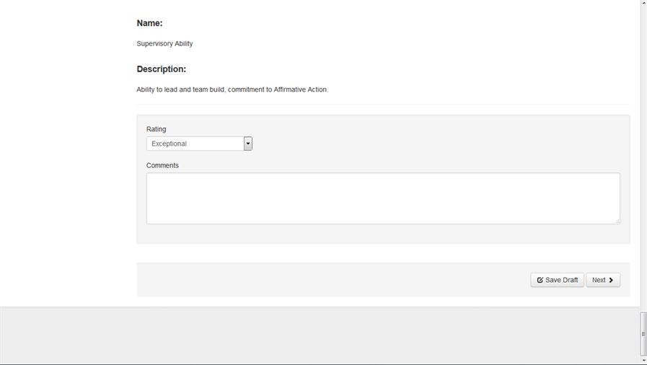Click the chevron arrow icon beside Next
The height and width of the screenshot is (365, 647).
click(x=611, y=280)
